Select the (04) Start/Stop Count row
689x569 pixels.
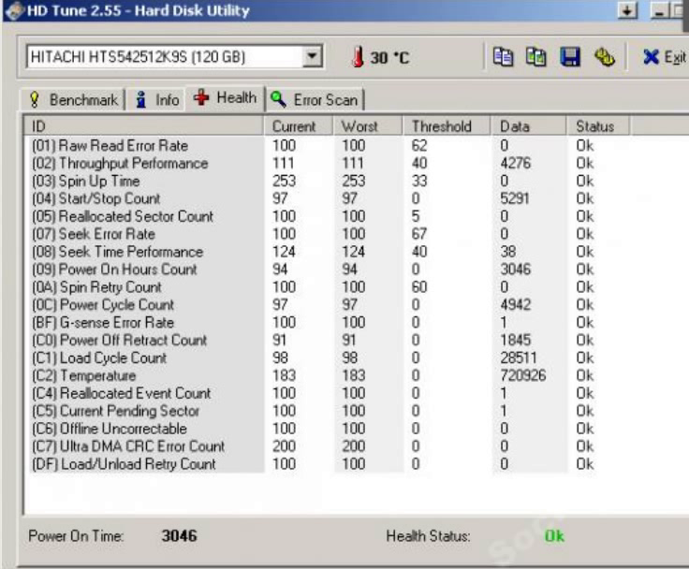pyautogui.click(x=356, y=198)
